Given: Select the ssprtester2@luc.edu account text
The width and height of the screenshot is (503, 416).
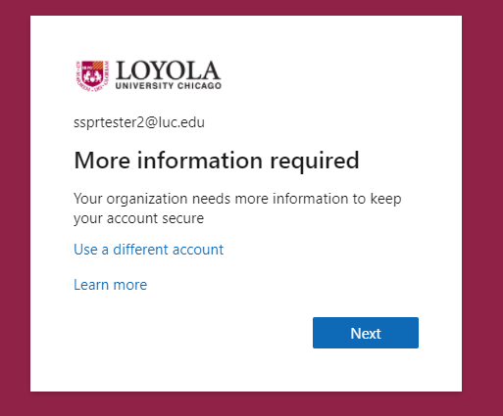Looking at the screenshot, I should tap(139, 122).
